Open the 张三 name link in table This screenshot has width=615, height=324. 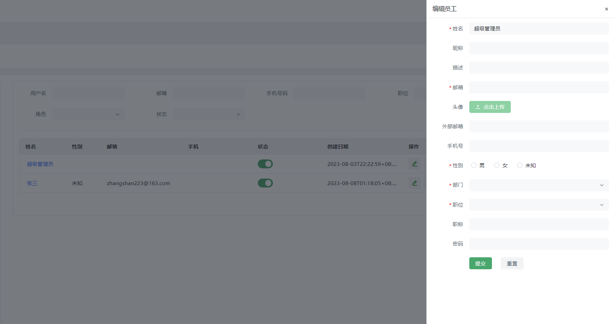[x=32, y=183]
